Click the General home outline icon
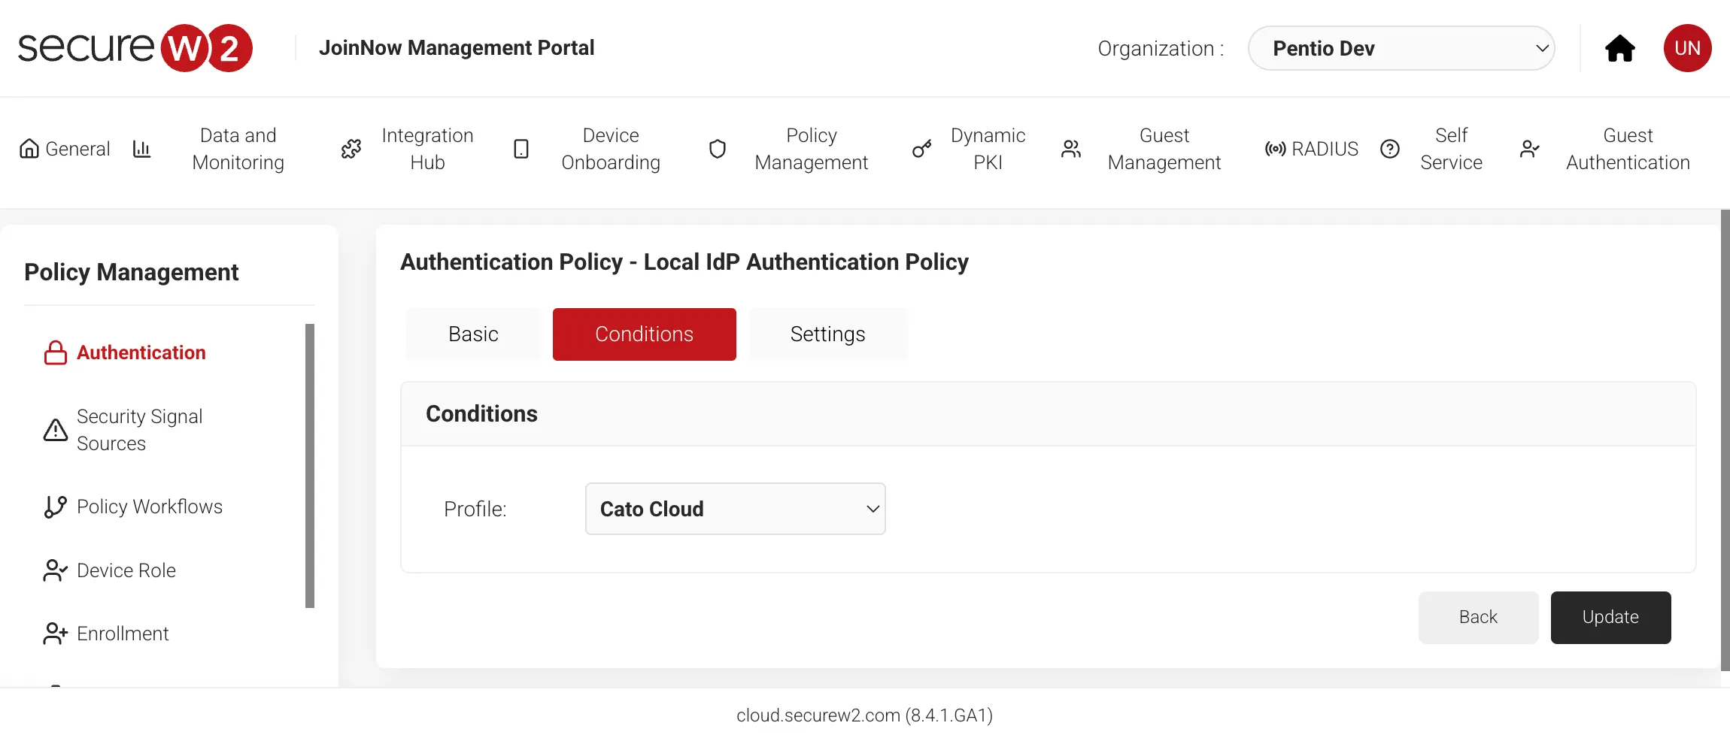Screen dimensions: 1730x738 (x=29, y=149)
